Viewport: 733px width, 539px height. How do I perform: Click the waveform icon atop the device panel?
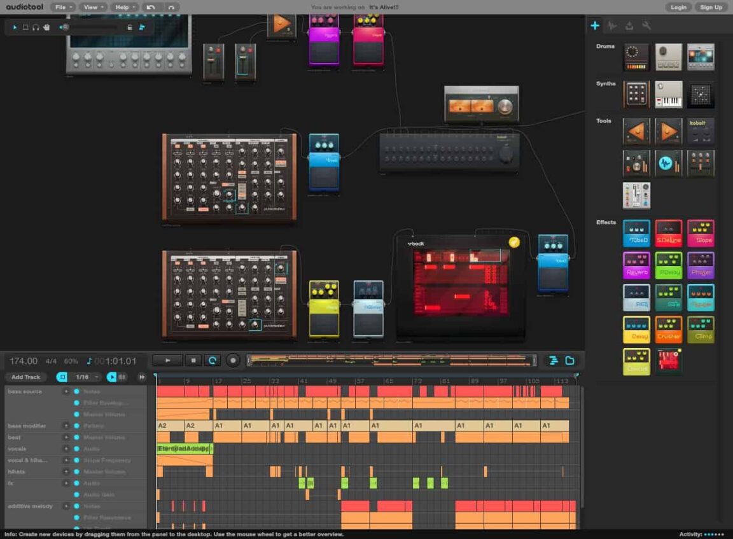[612, 25]
